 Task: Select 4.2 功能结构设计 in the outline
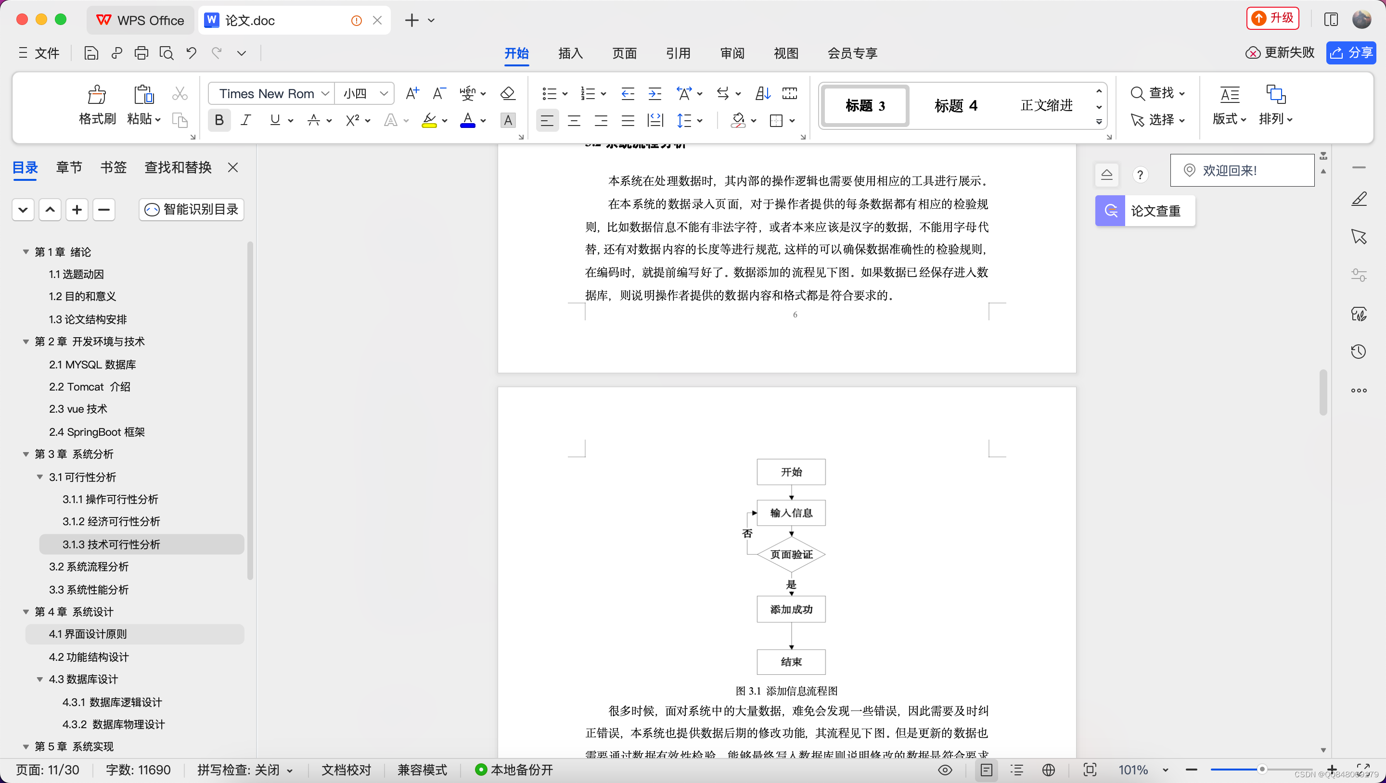(x=89, y=657)
